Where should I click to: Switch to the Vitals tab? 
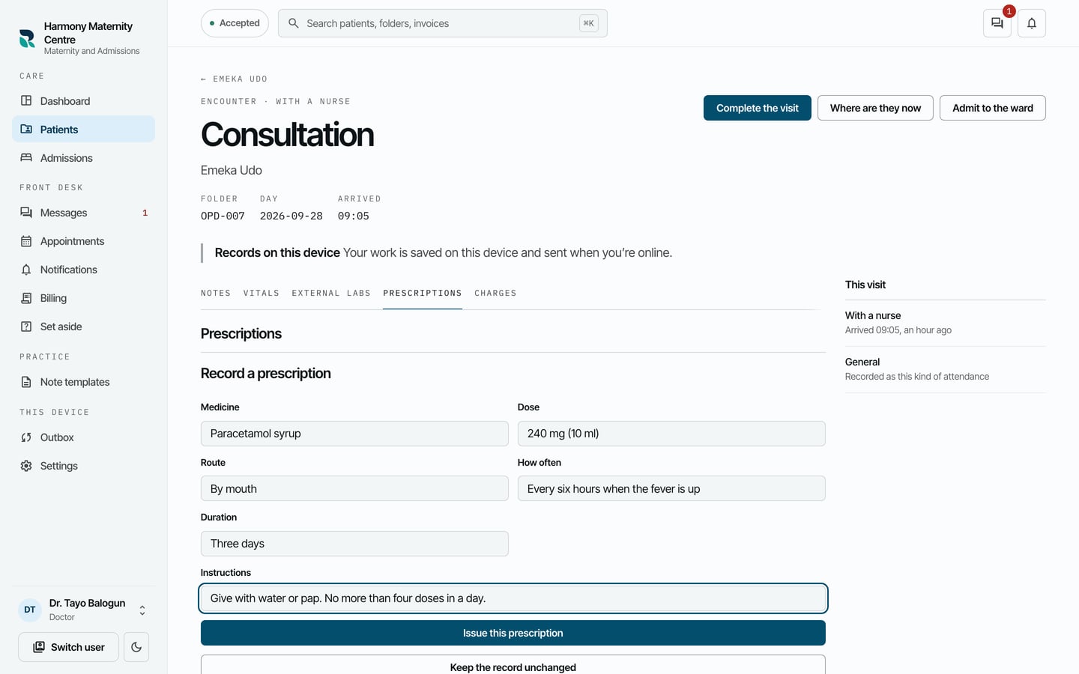(x=262, y=294)
